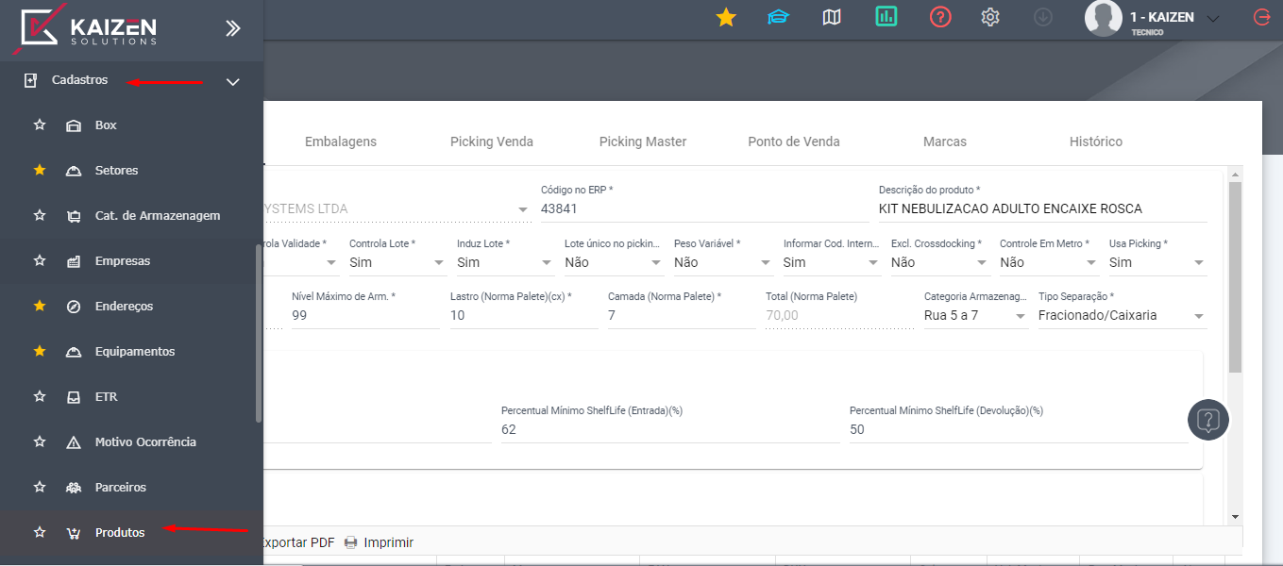Open the user account dropdown chevron
Viewport: 1283px width, 566px height.
coord(1214,18)
